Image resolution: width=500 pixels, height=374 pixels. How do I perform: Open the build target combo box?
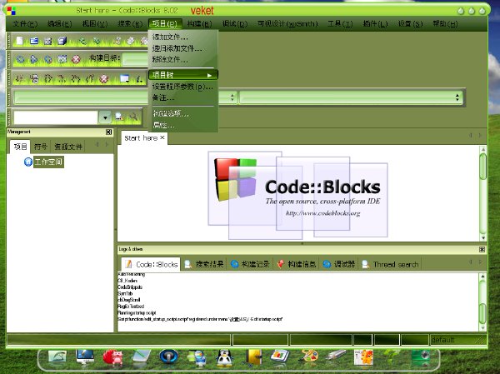click(x=135, y=59)
